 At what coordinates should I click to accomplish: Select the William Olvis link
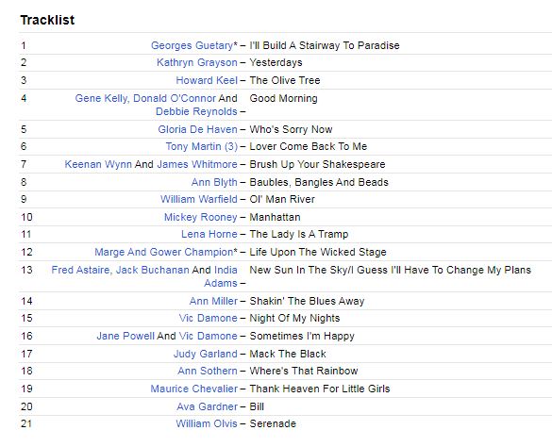[207, 423]
